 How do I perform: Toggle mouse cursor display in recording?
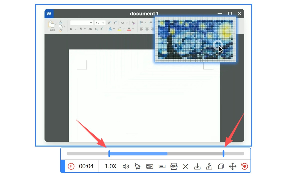click(137, 167)
